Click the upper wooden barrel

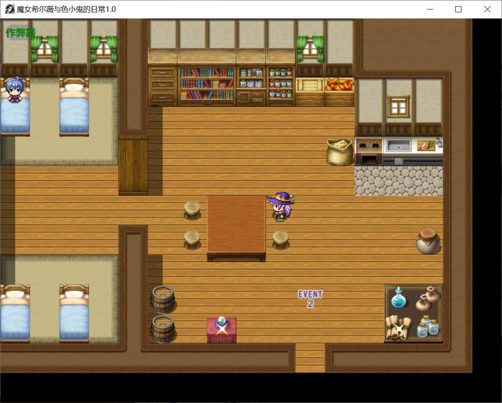[x=163, y=299]
